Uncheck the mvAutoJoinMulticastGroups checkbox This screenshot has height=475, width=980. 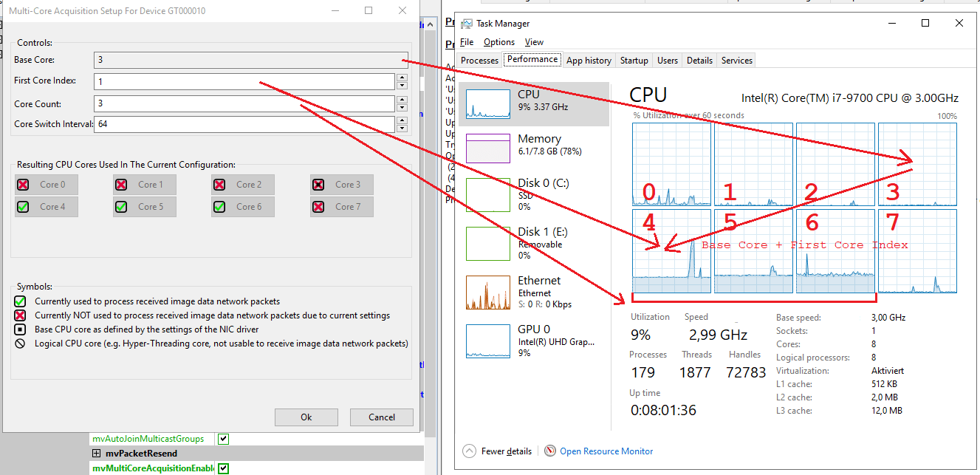point(223,438)
